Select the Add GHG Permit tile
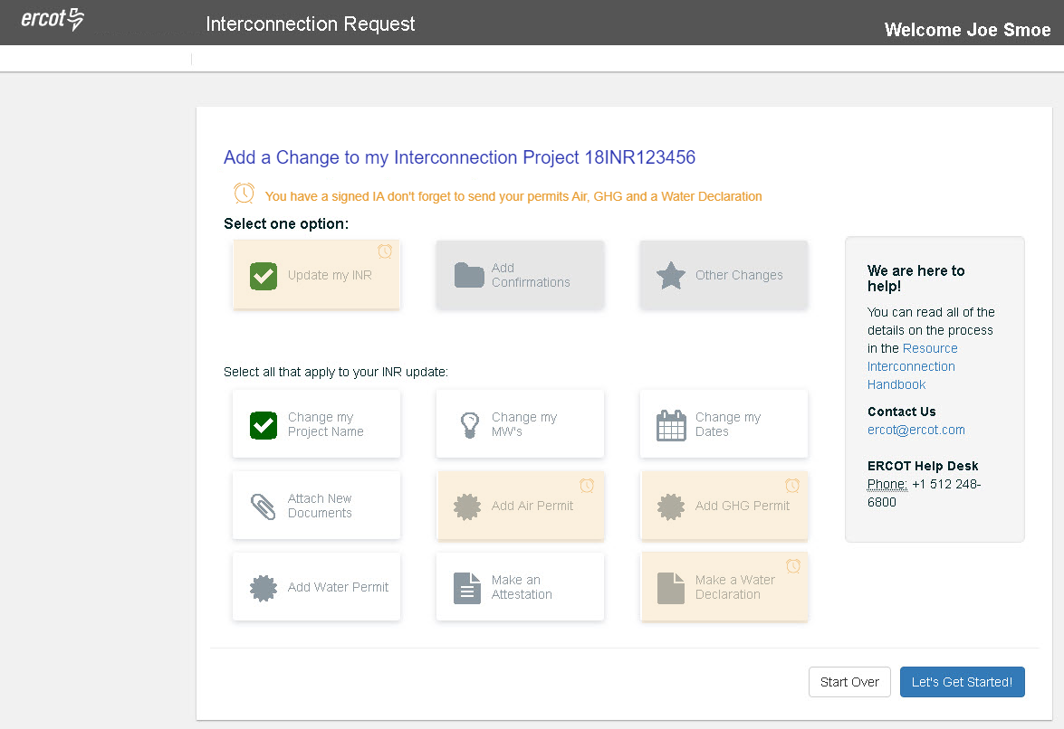This screenshot has height=729, width=1064. click(724, 506)
